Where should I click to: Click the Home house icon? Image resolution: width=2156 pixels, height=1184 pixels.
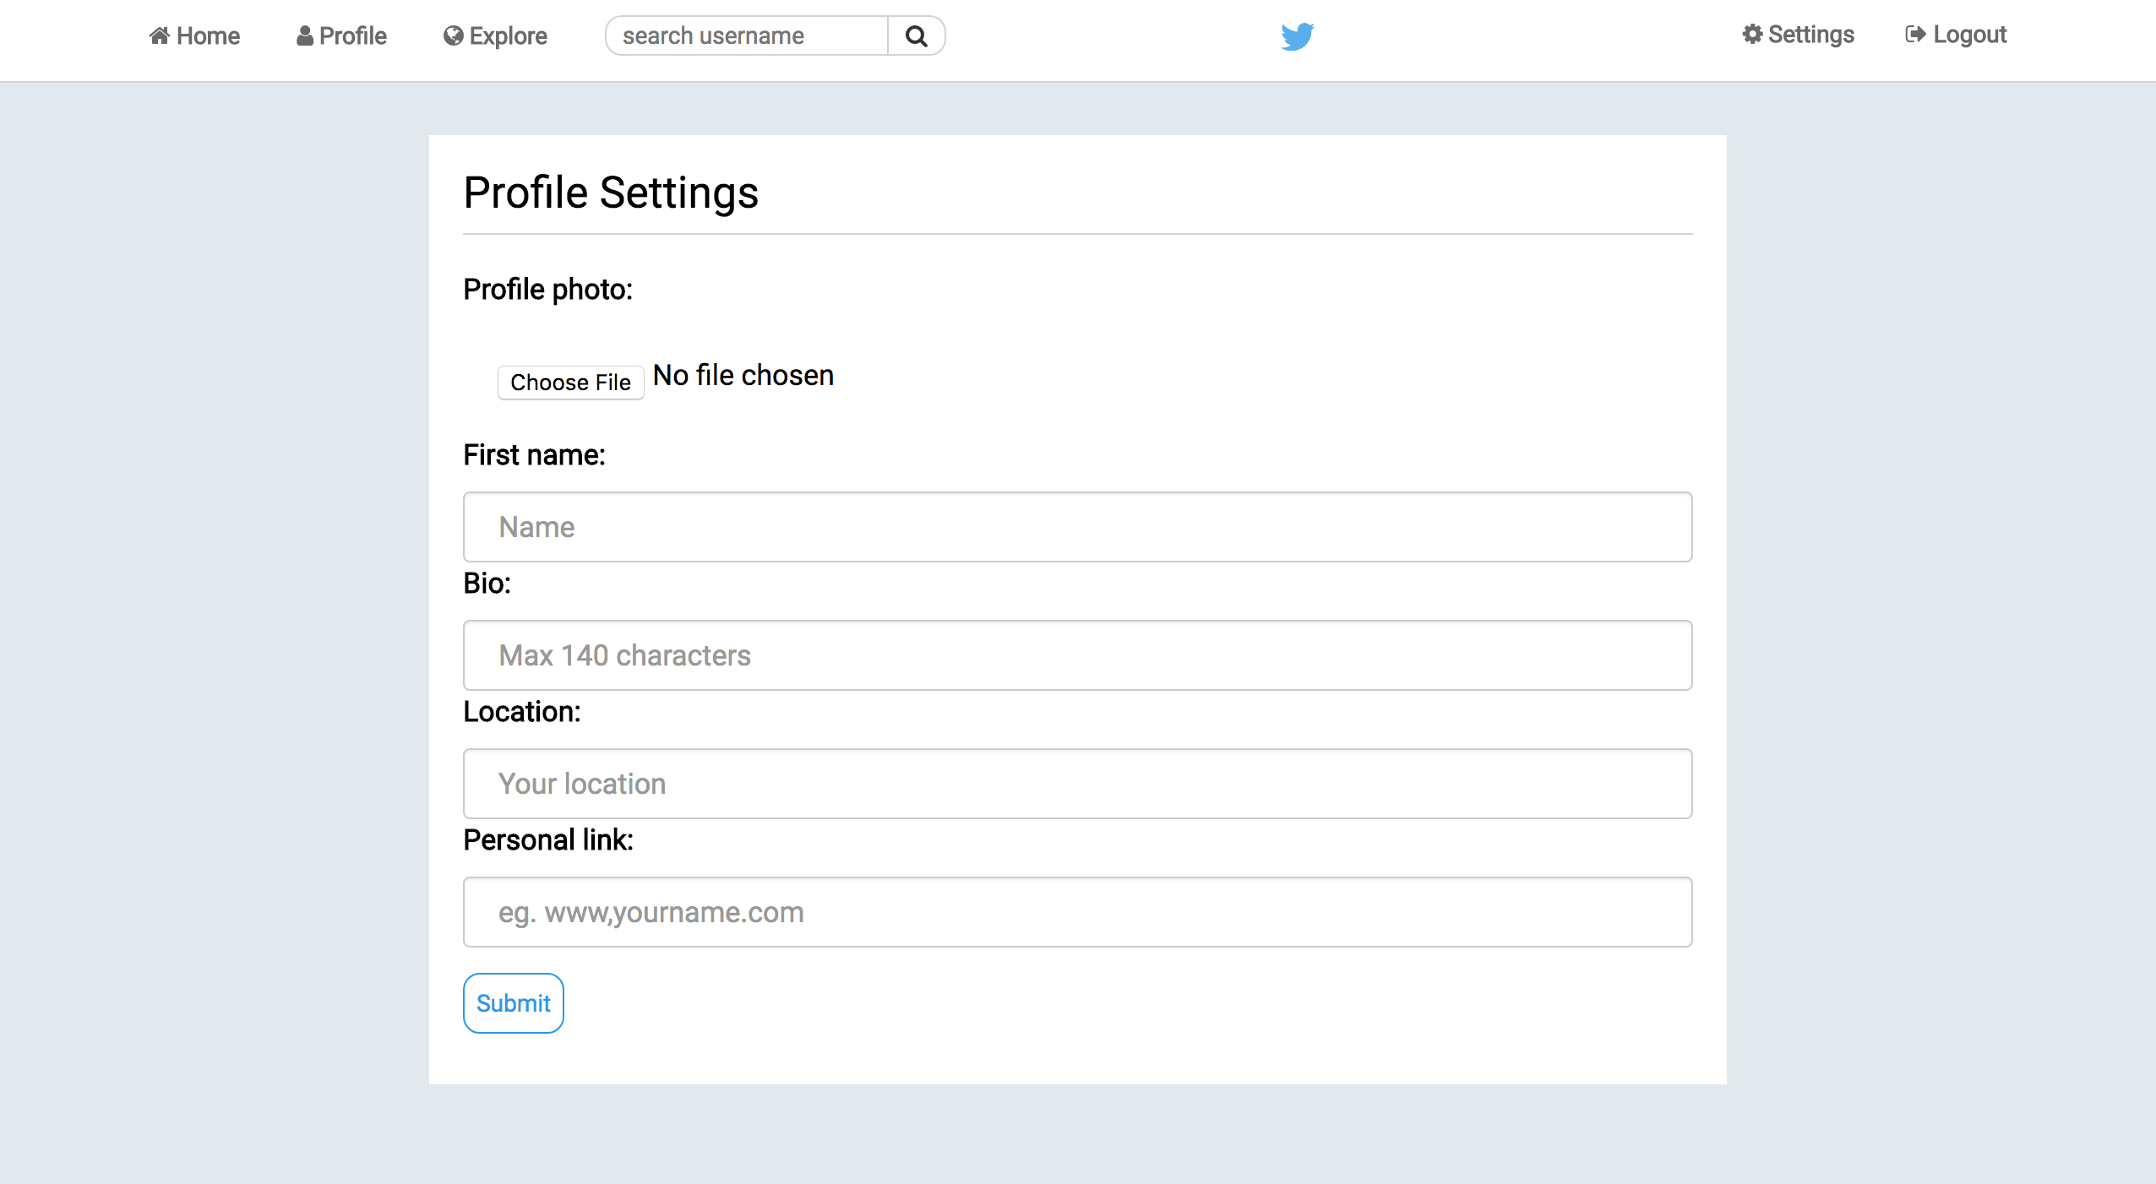[160, 35]
